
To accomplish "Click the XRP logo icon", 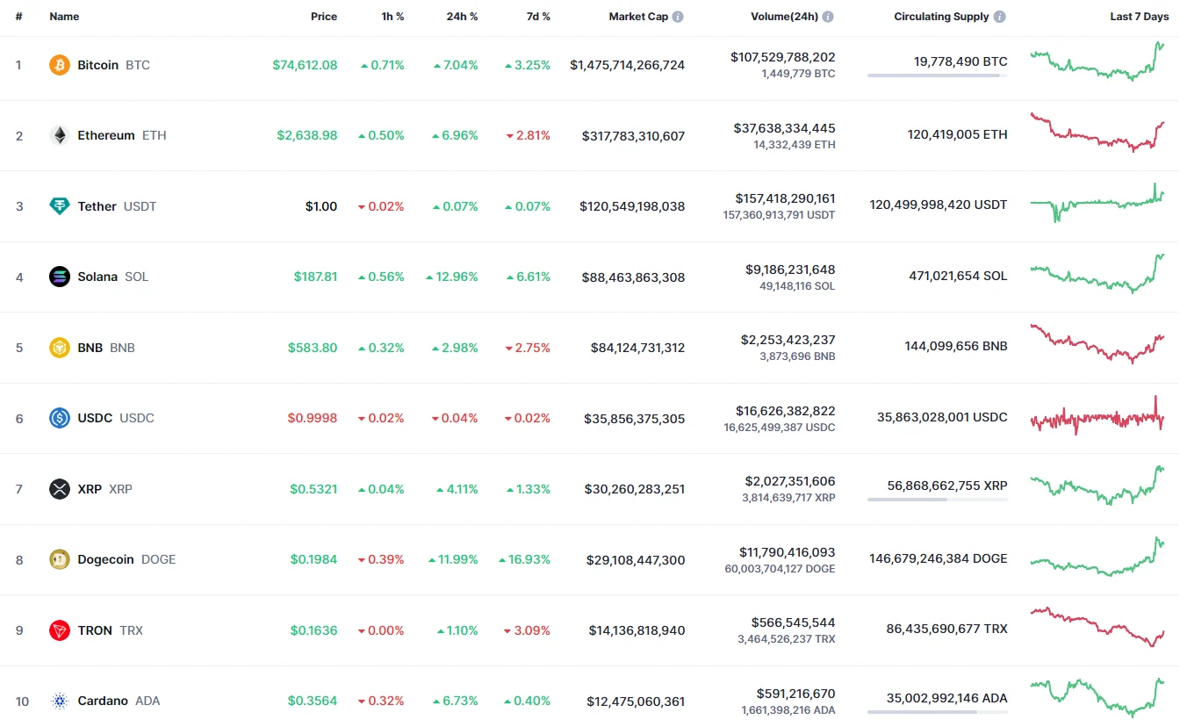I will (60, 489).
